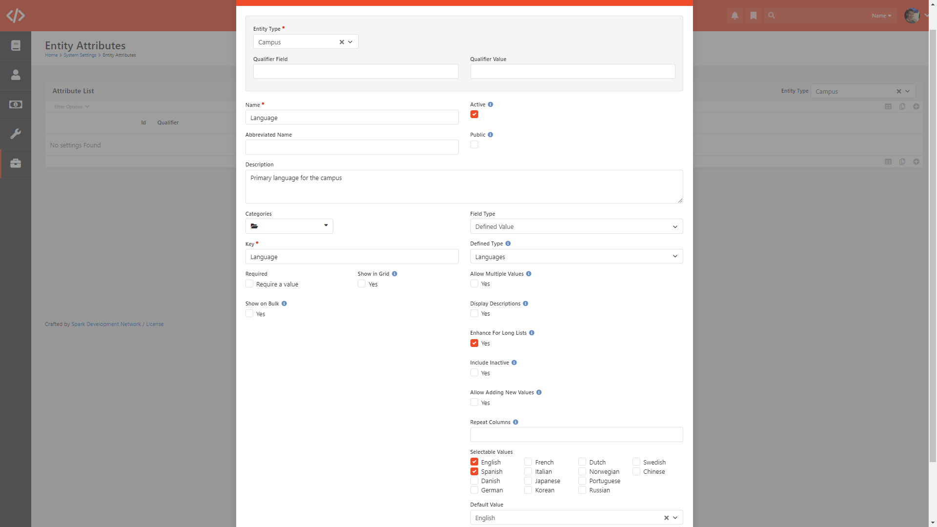Click the bottom copy/merge icon in grid footer
The height and width of the screenshot is (527, 937).
pos(902,162)
